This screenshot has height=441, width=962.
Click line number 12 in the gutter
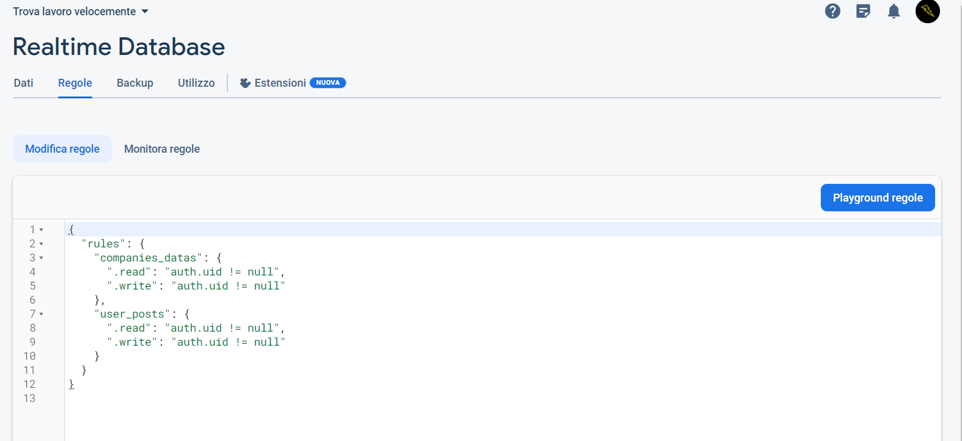29,384
